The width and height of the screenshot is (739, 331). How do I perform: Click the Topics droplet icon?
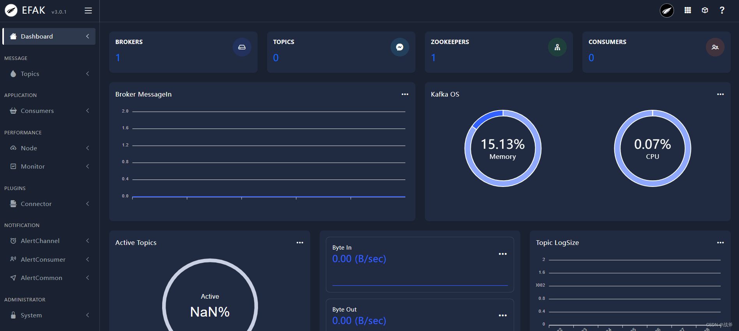click(13, 74)
